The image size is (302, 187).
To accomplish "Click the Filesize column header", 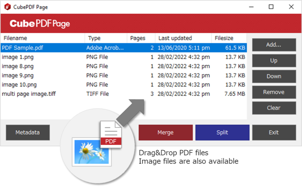I will 229,38.
